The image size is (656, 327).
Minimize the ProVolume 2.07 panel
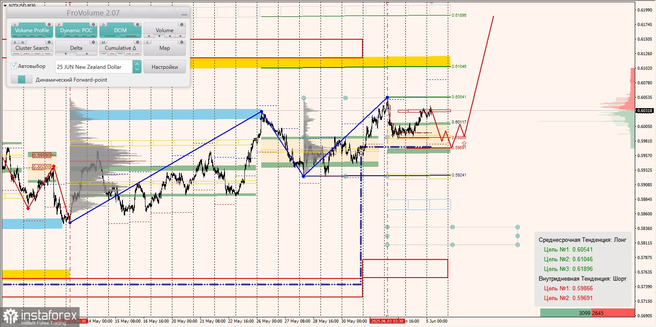(x=184, y=15)
